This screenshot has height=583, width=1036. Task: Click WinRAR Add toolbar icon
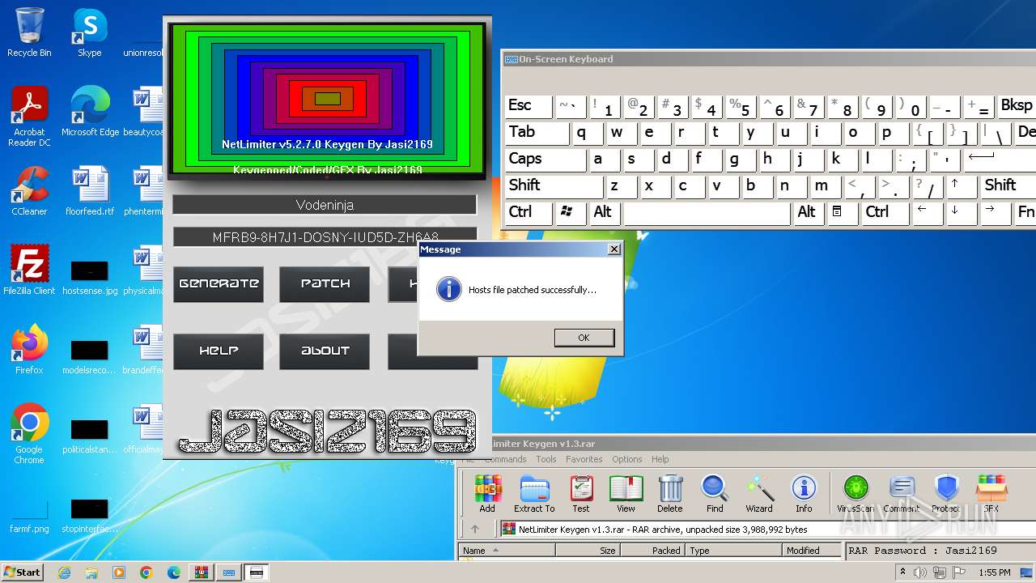487,494
